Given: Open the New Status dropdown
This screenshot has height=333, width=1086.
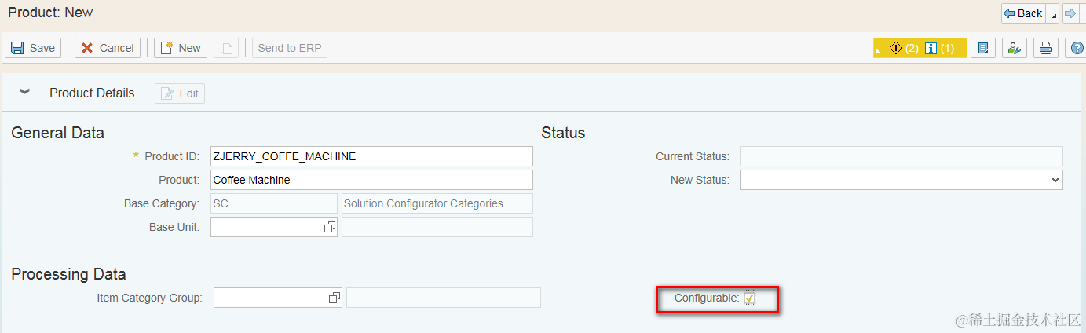Looking at the screenshot, I should (x=901, y=180).
